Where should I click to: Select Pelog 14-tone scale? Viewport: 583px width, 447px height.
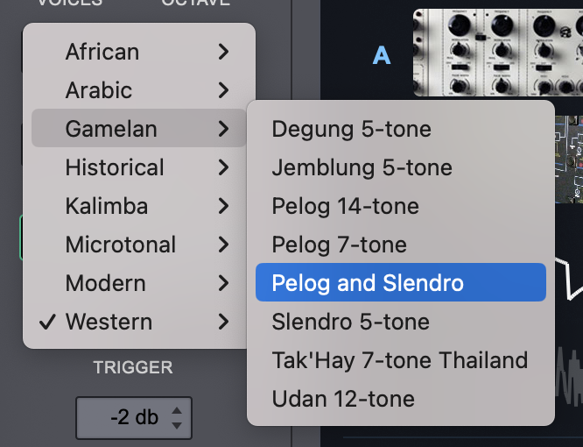[x=401, y=206]
